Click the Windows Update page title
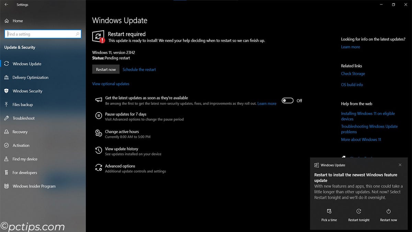412x232 pixels. 119,21
